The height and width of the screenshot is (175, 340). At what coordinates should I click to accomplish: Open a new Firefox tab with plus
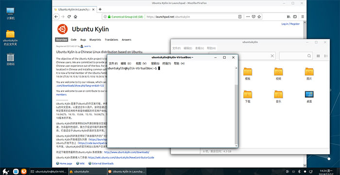click(100, 9)
